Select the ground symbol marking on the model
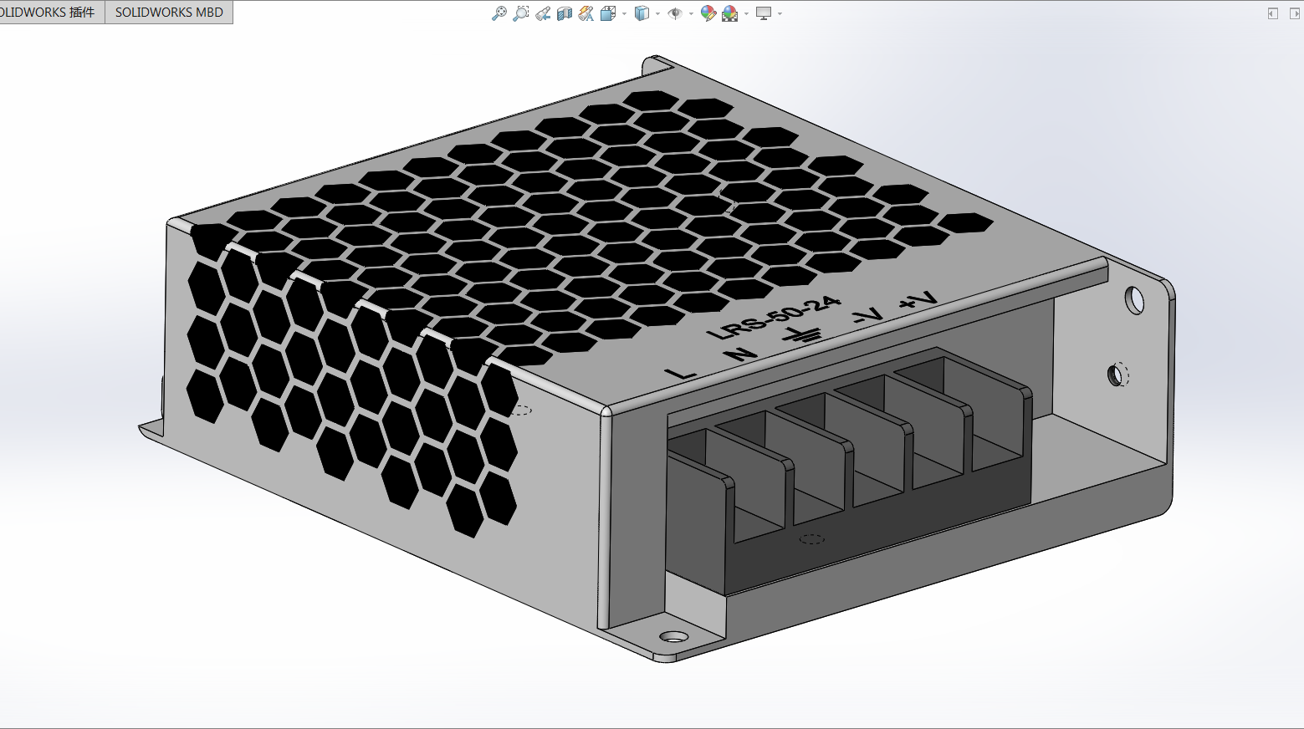Image resolution: width=1304 pixels, height=729 pixels. point(803,334)
